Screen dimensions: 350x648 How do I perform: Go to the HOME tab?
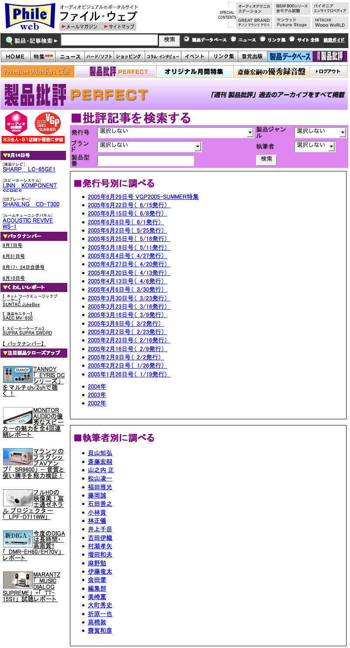tap(15, 56)
